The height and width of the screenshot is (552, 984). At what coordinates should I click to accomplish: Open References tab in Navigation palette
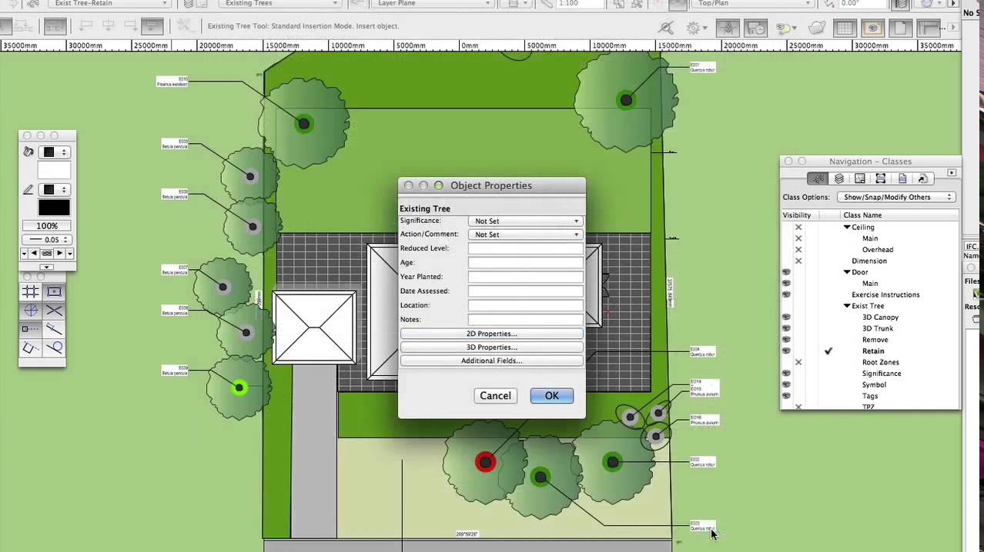922,178
